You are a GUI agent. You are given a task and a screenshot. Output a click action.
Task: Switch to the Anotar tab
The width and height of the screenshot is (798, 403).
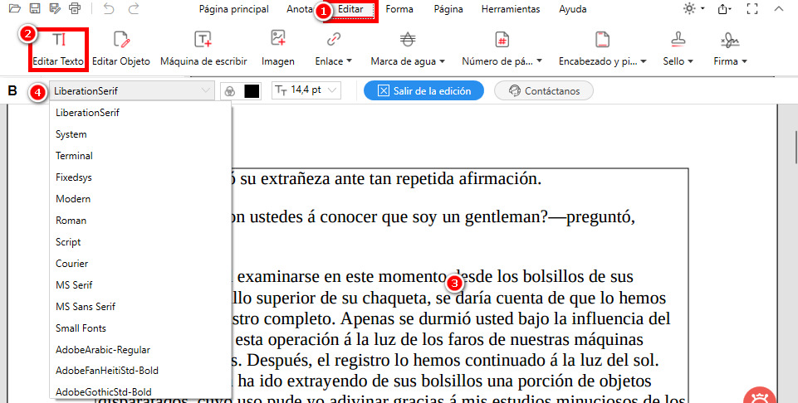(301, 9)
